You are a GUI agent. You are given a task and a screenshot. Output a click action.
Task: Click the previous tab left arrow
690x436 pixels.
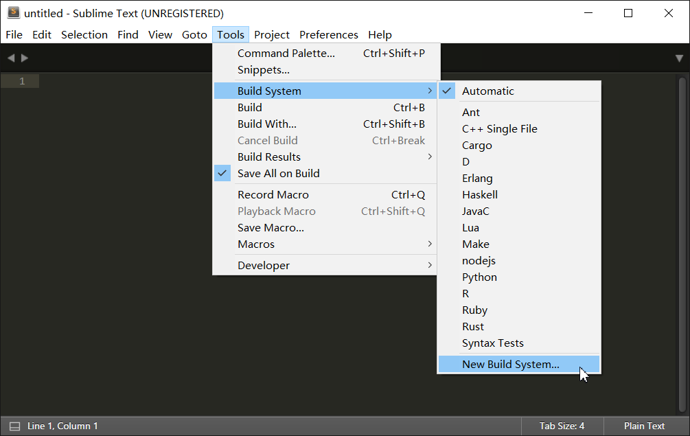click(11, 58)
